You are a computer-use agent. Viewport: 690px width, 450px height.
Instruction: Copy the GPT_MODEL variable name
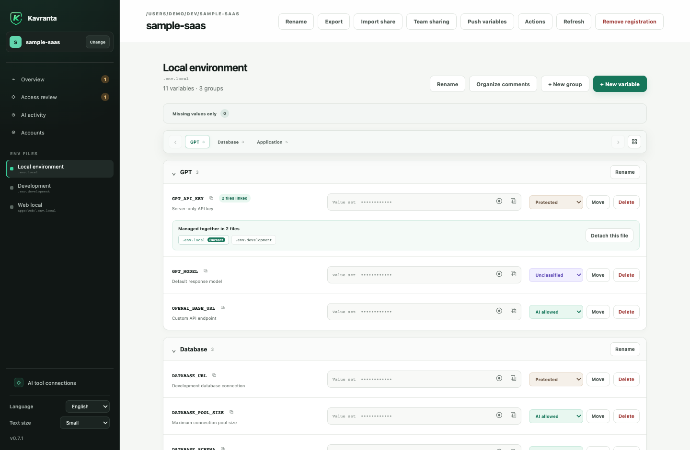206,271
